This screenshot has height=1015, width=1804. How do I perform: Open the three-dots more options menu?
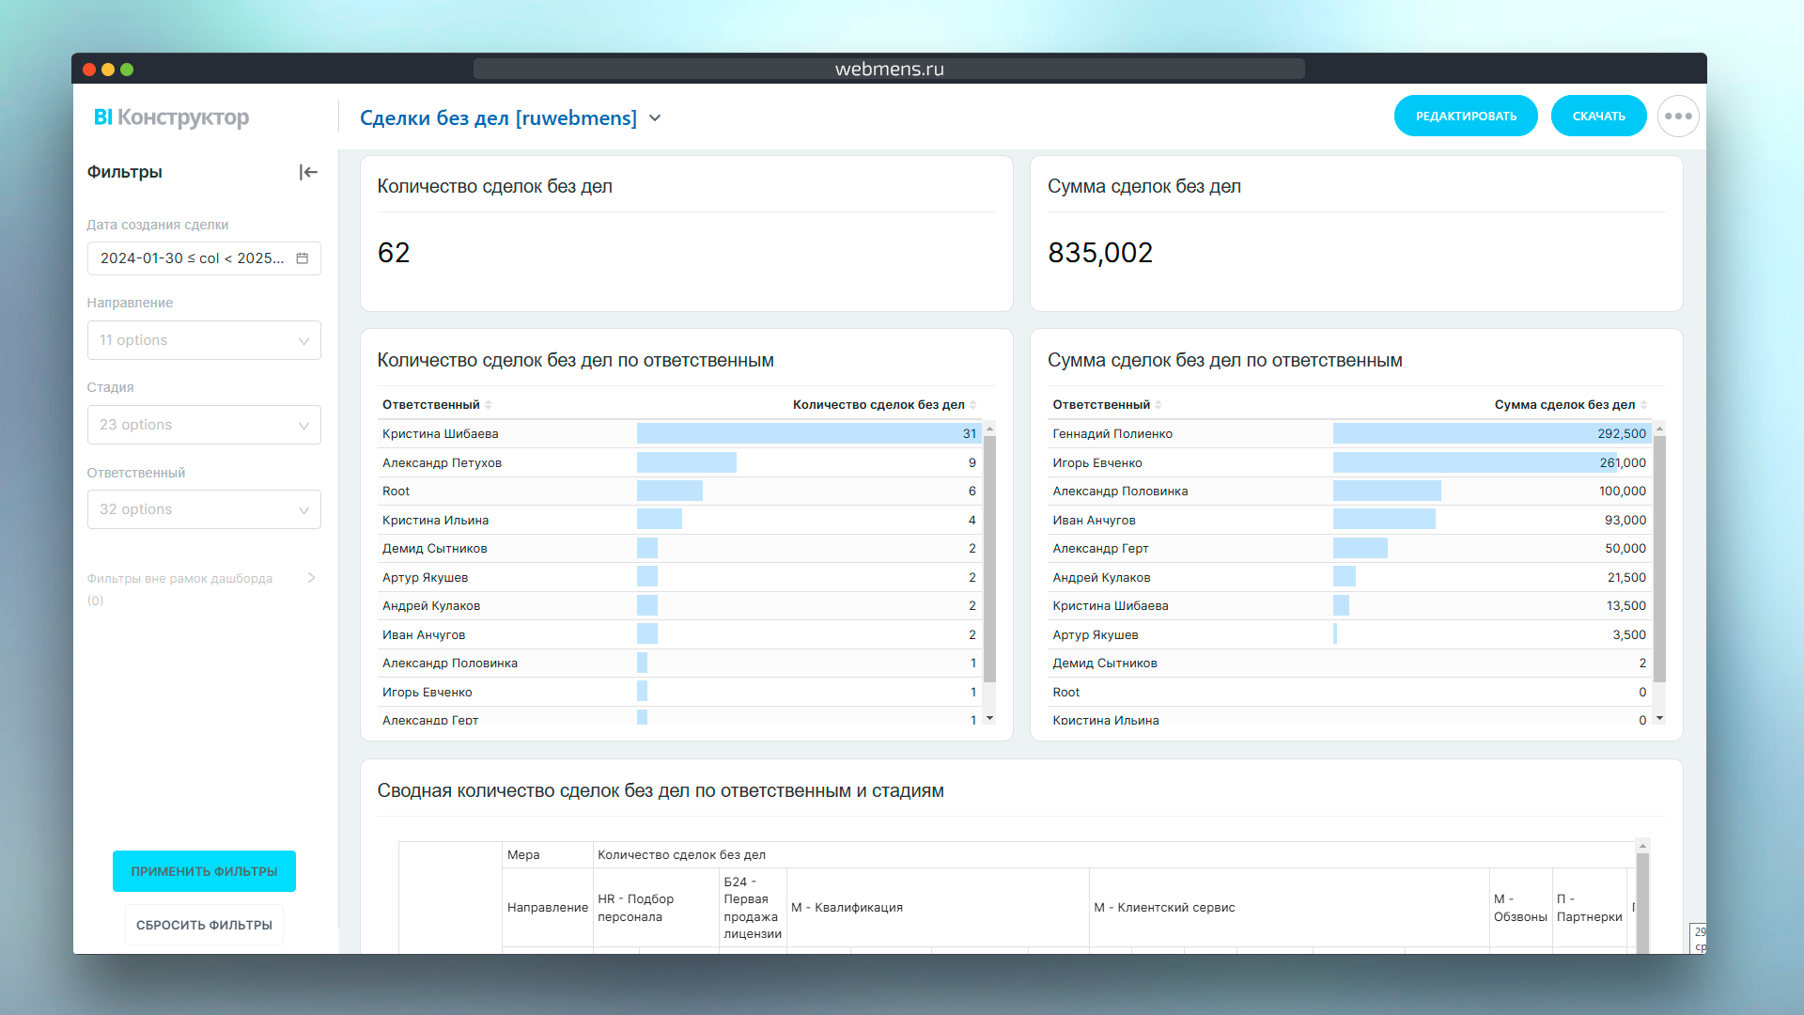pos(1678,117)
